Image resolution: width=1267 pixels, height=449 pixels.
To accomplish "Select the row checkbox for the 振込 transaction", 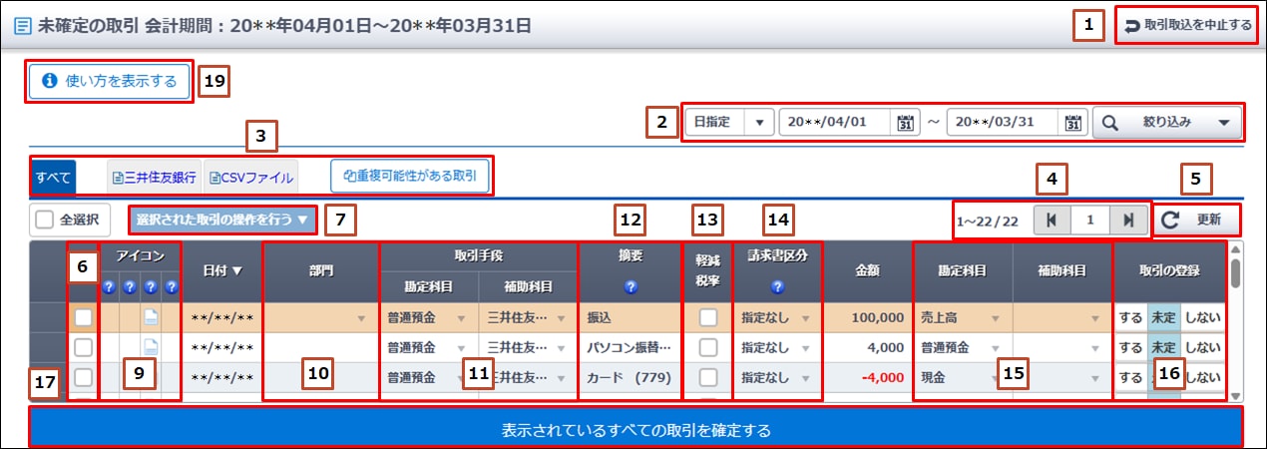I will click(x=85, y=318).
